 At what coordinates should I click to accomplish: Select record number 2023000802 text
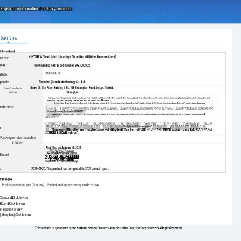coord(62,65)
